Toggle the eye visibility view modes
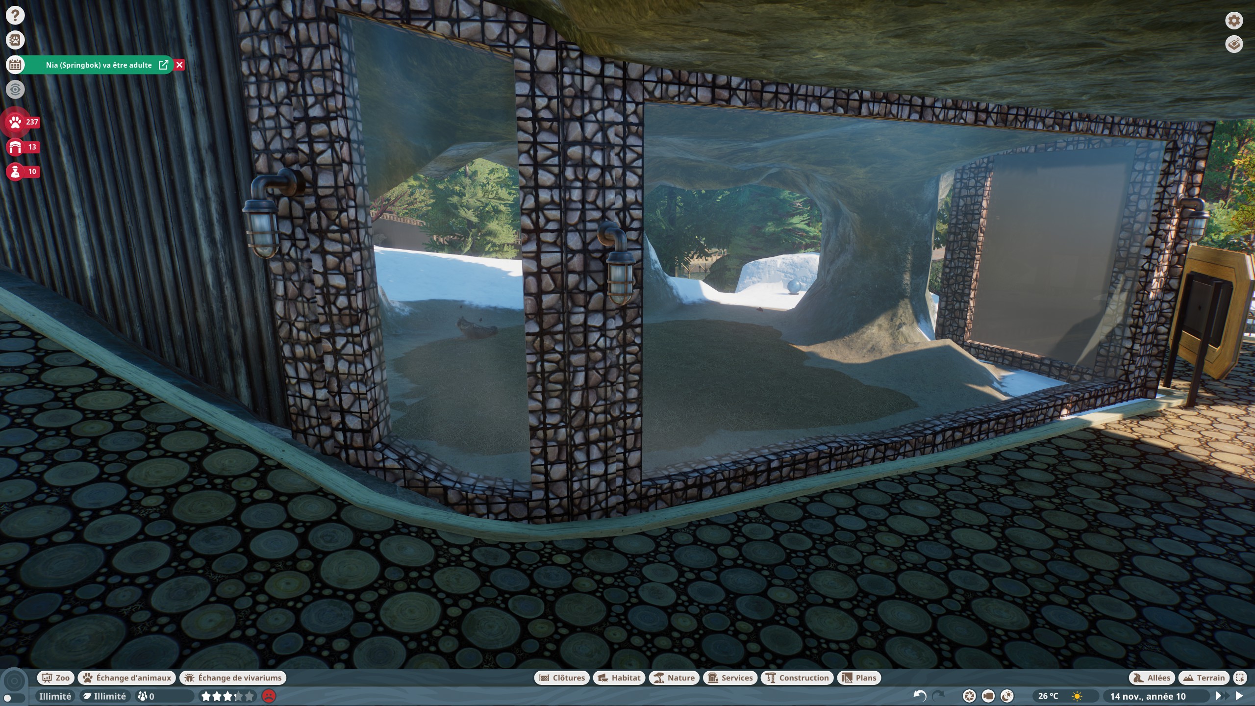 tap(15, 89)
